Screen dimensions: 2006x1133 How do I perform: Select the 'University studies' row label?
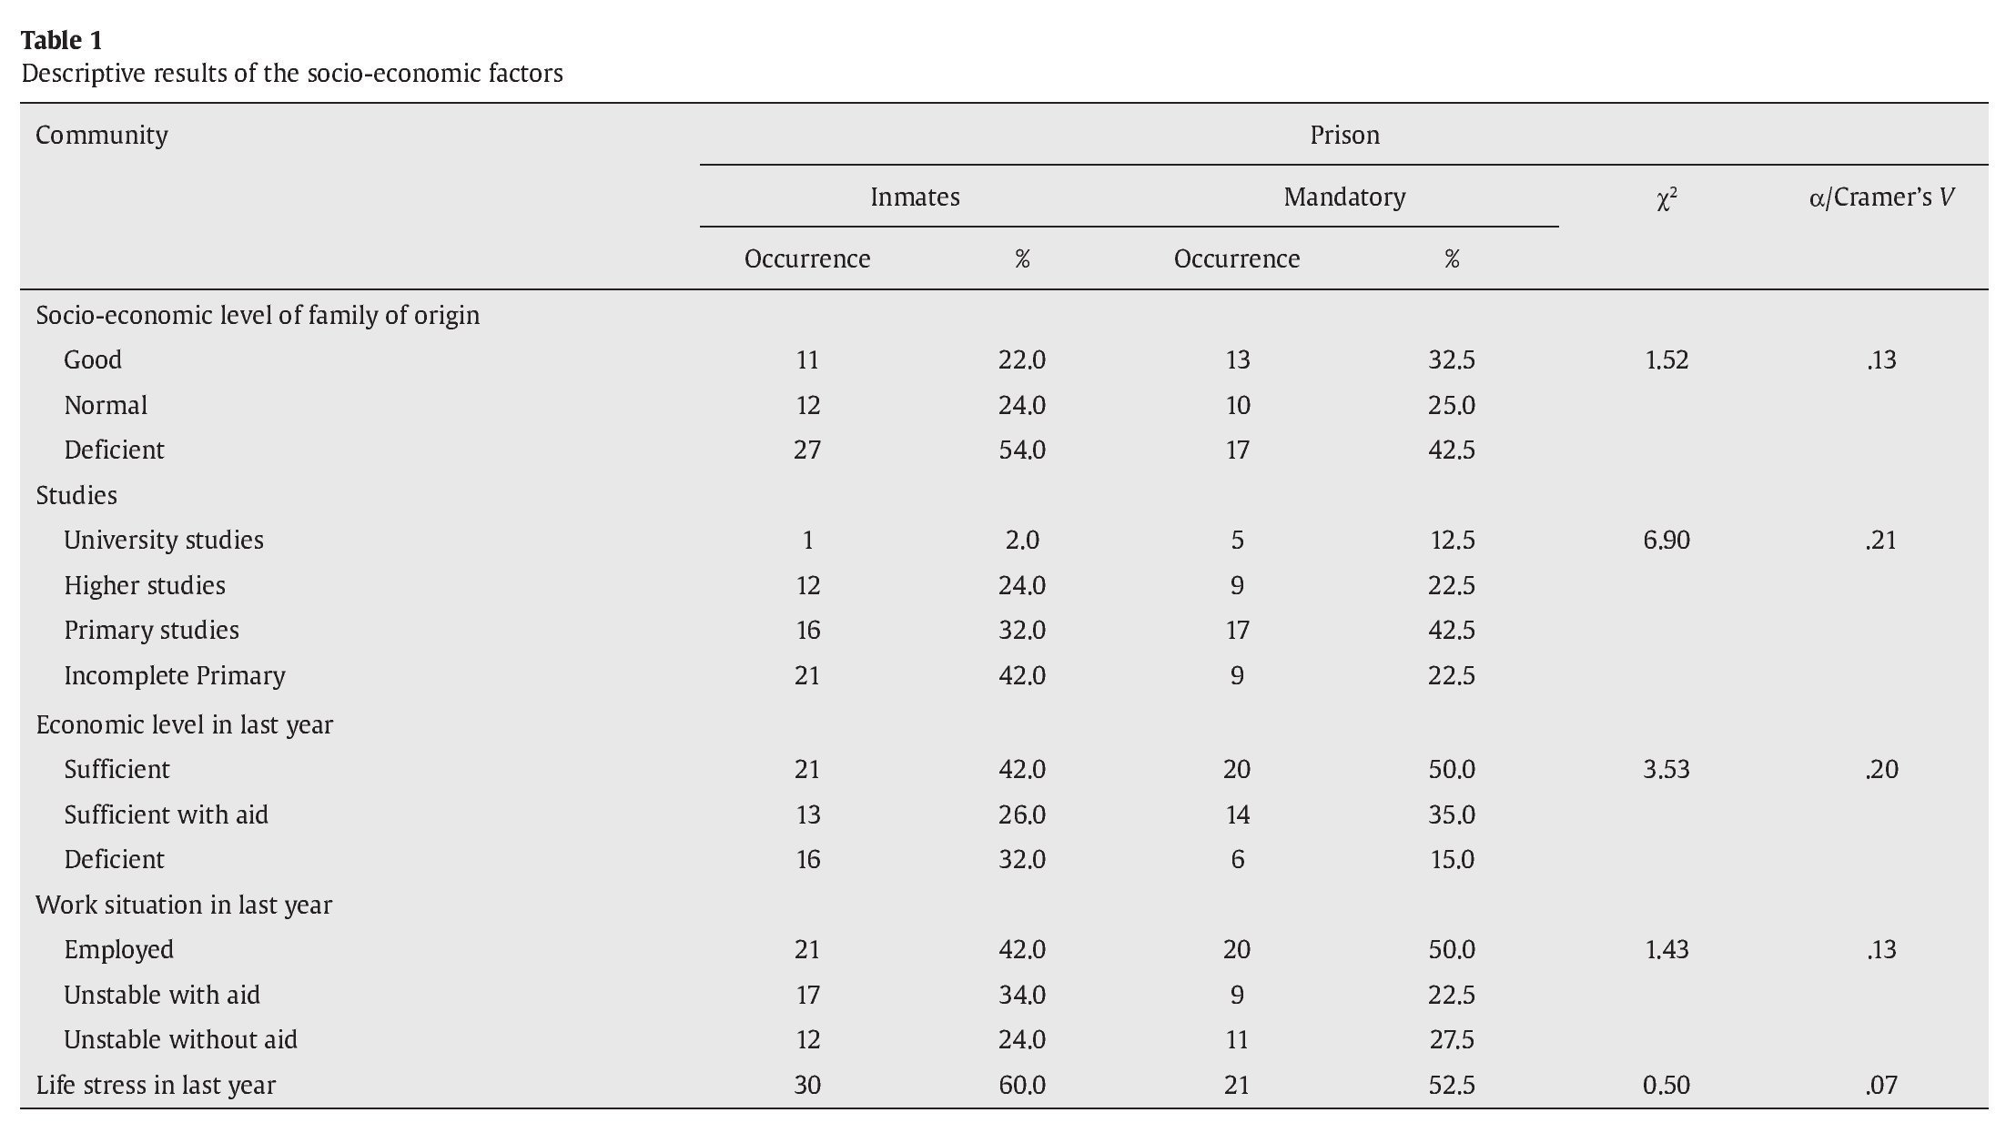click(163, 540)
